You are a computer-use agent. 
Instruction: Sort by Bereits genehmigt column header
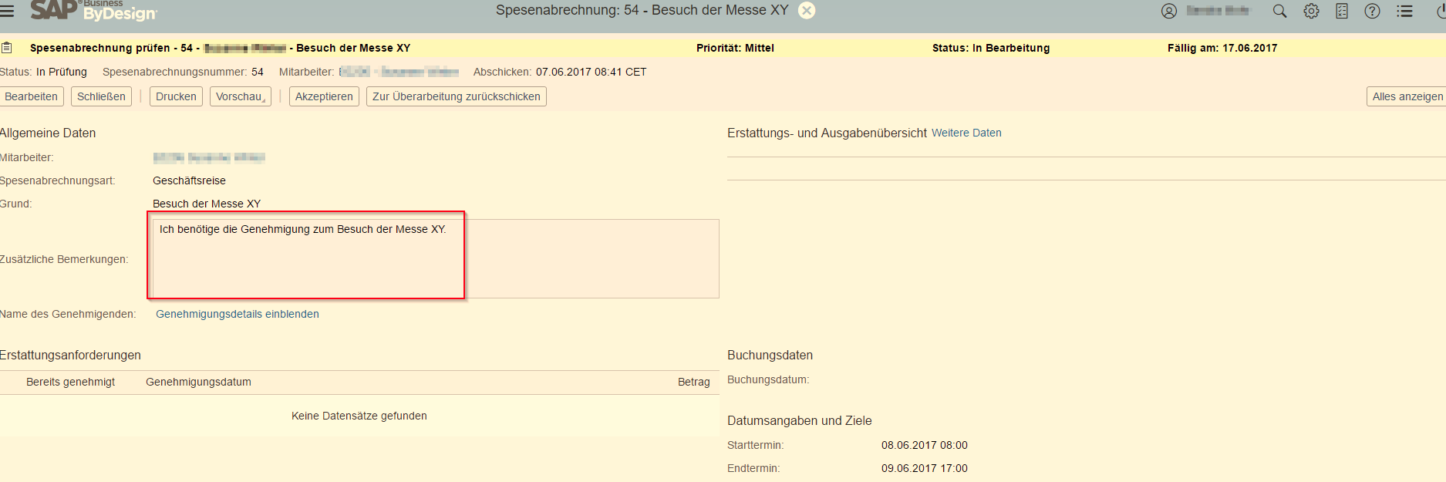tap(70, 382)
